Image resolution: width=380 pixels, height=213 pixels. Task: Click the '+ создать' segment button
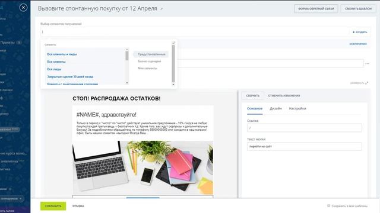[x=360, y=32]
